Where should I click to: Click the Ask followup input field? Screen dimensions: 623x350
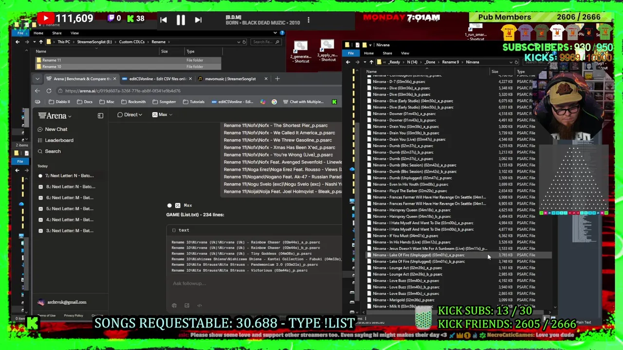253,283
